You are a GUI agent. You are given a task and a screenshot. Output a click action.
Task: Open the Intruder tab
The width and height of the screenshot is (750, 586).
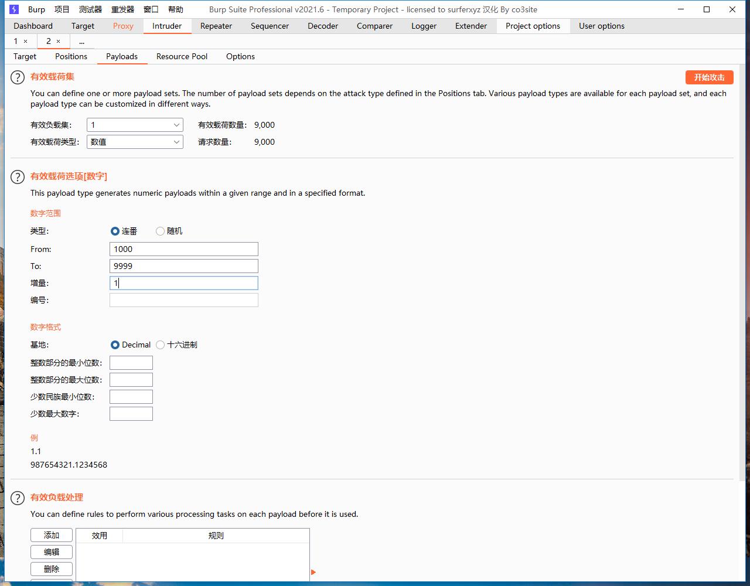tap(167, 26)
